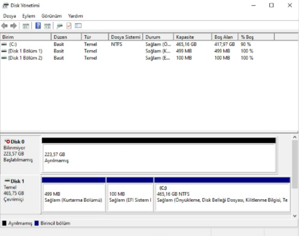The width and height of the screenshot is (299, 236).
Task: Sort by the Tür column header
Action: click(95, 37)
